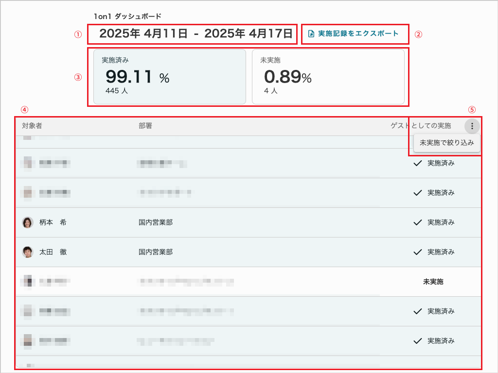Click the checkmark icon in 柄本 希's row

tap(417, 222)
